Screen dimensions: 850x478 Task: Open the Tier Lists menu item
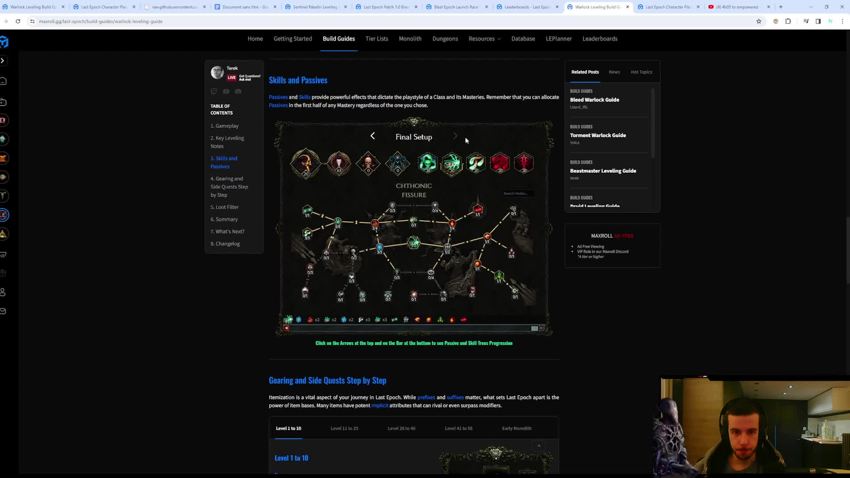pos(377,39)
